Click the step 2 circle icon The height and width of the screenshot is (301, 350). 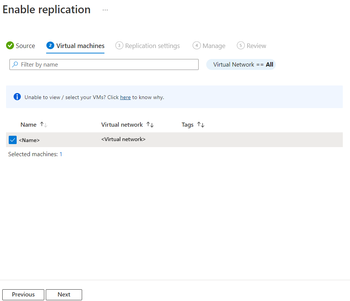pos(51,45)
